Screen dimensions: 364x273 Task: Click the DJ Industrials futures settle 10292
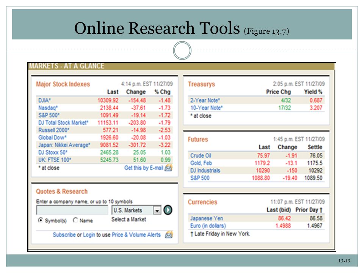click(315, 170)
